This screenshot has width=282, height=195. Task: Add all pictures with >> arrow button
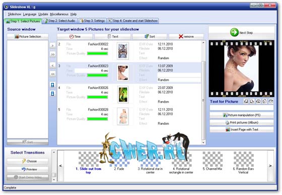[x=52, y=54]
